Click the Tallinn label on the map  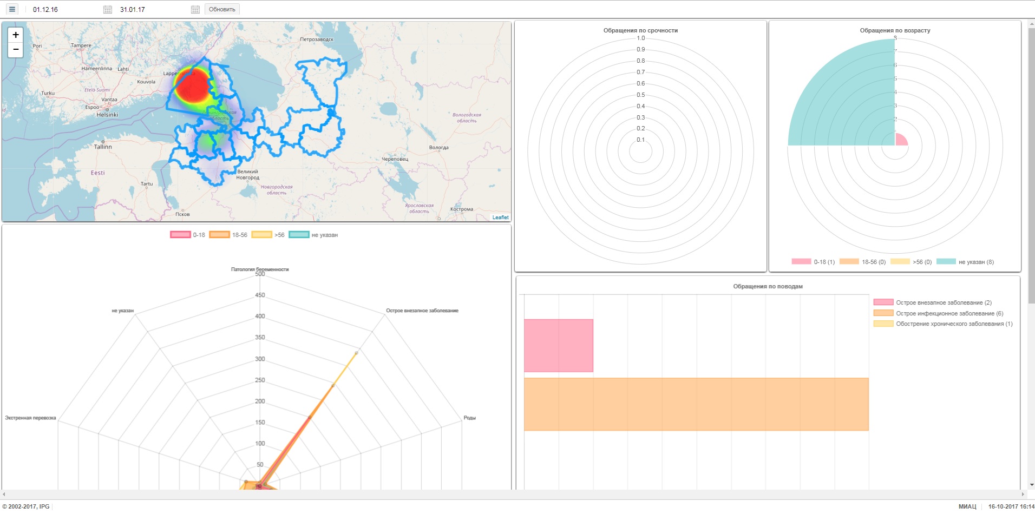[103, 147]
